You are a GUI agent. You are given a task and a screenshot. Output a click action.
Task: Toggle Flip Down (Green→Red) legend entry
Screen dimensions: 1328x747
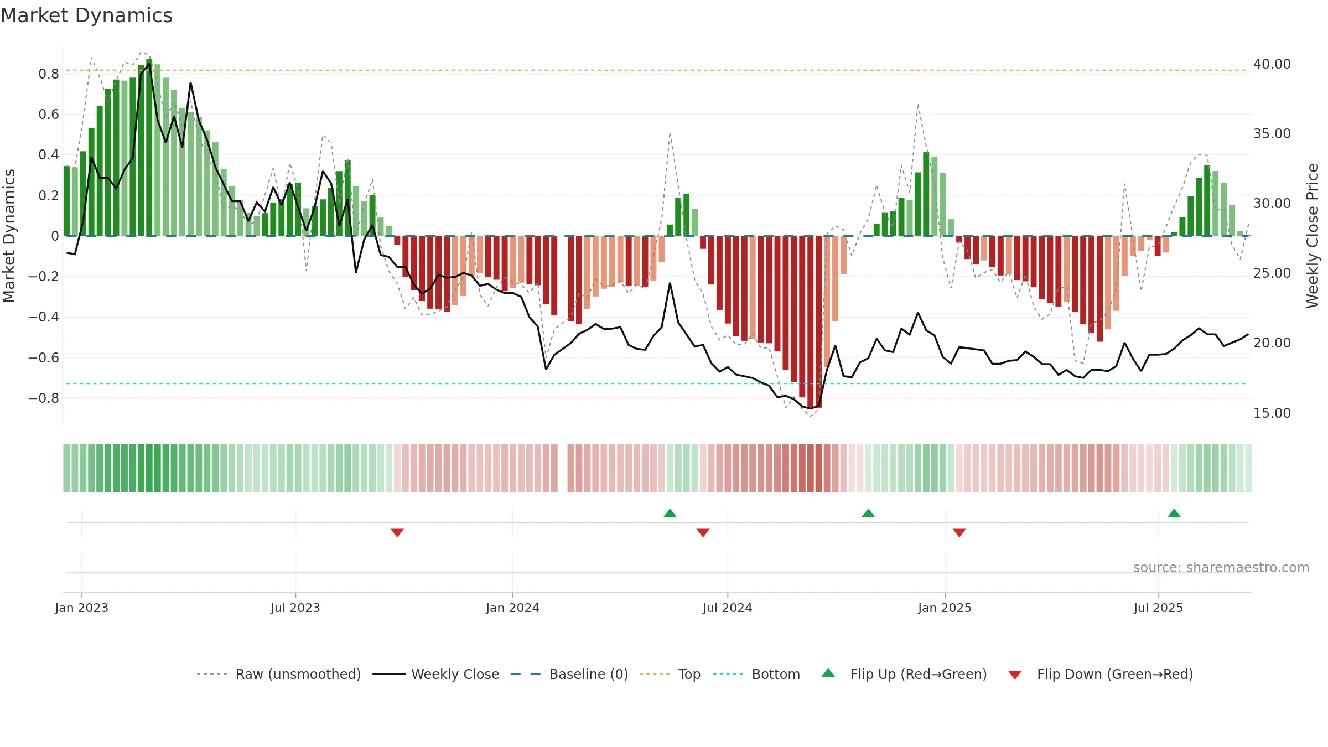(x=1101, y=674)
